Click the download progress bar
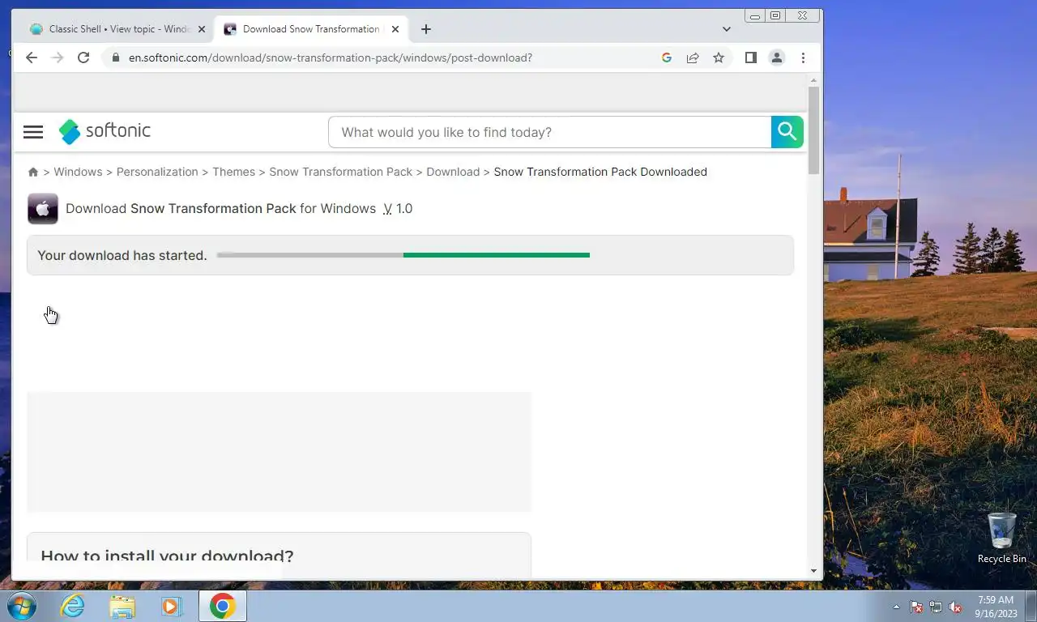Viewport: 1037px width, 622px height. pos(403,255)
